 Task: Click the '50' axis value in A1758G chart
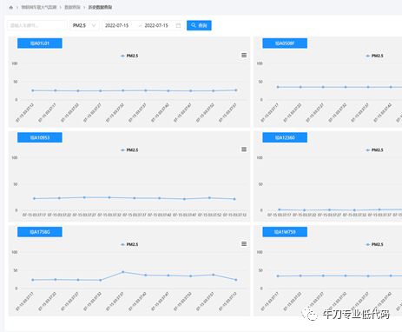pos(16,270)
